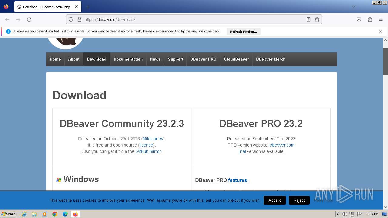Open the GitHub mirror link
Image resolution: width=388 pixels, height=218 pixels.
148,151
